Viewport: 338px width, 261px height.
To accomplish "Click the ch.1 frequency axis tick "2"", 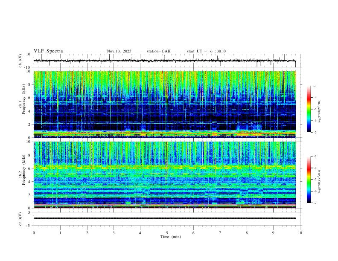I will [30, 124].
